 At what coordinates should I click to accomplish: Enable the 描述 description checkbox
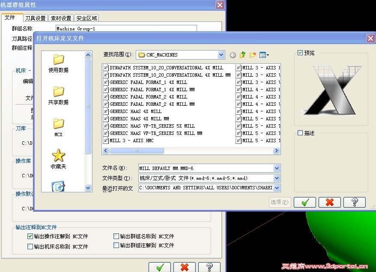(300, 133)
